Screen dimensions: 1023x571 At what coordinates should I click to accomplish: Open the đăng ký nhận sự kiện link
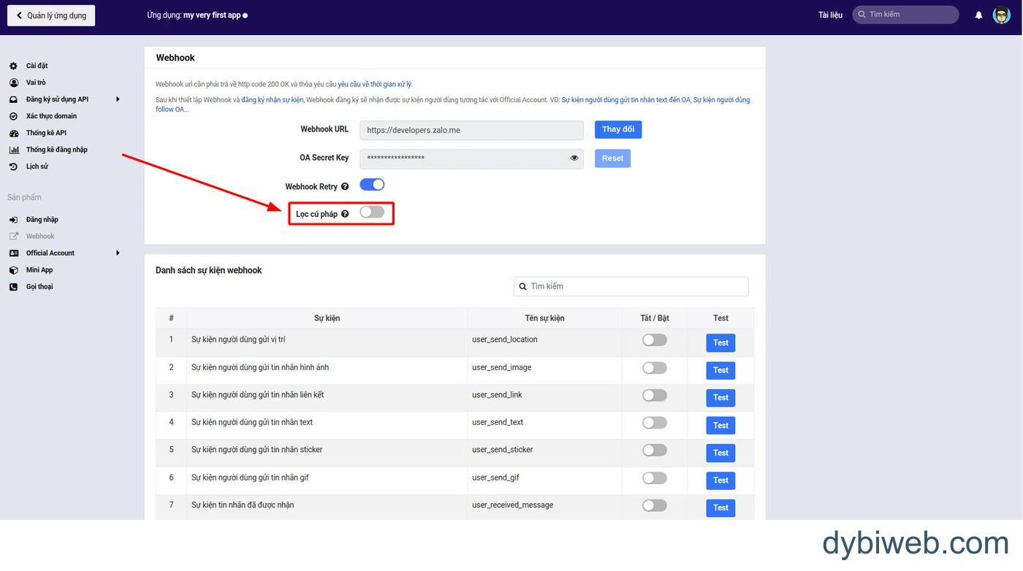tap(273, 100)
